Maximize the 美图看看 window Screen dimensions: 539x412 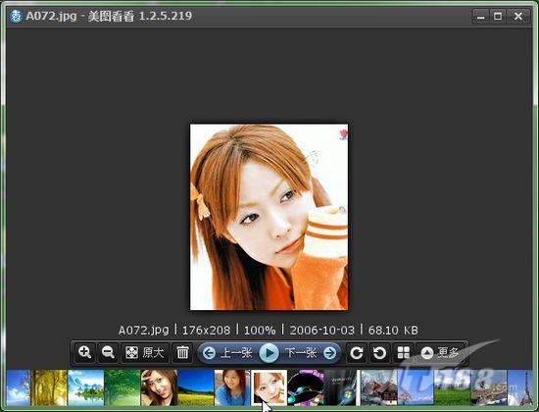click(498, 16)
